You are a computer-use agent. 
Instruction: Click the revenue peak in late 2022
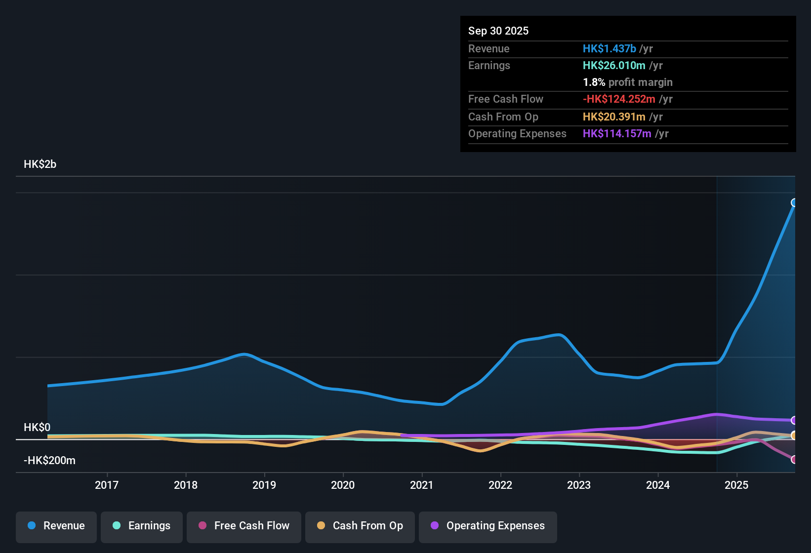pos(560,335)
